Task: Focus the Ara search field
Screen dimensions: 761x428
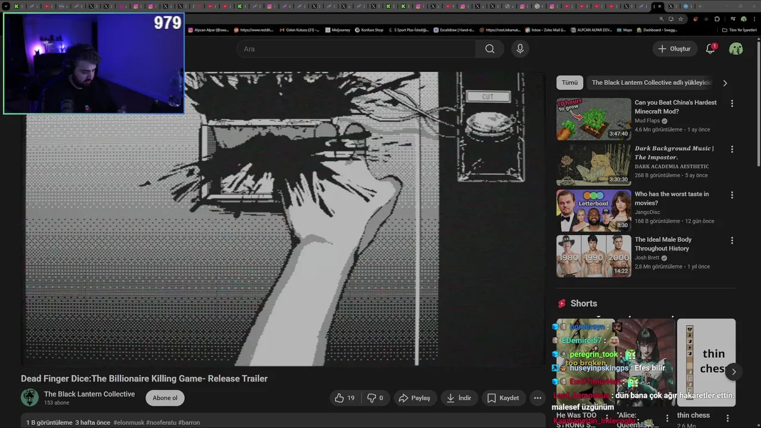Action: (x=357, y=49)
